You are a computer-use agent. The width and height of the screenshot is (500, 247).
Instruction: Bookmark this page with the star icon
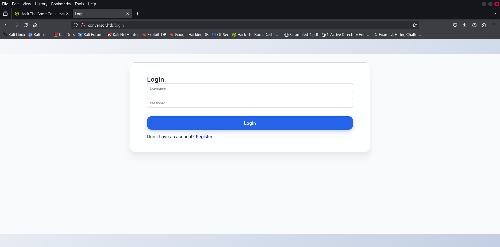pyautogui.click(x=415, y=25)
